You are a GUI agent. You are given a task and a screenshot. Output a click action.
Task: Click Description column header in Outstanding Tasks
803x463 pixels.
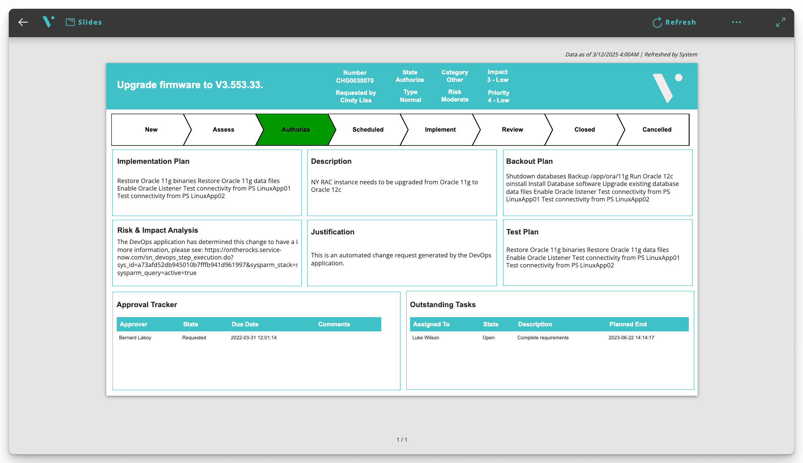[x=535, y=324]
